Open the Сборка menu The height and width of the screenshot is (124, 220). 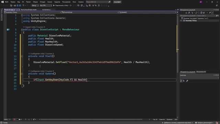(x=35, y=2)
